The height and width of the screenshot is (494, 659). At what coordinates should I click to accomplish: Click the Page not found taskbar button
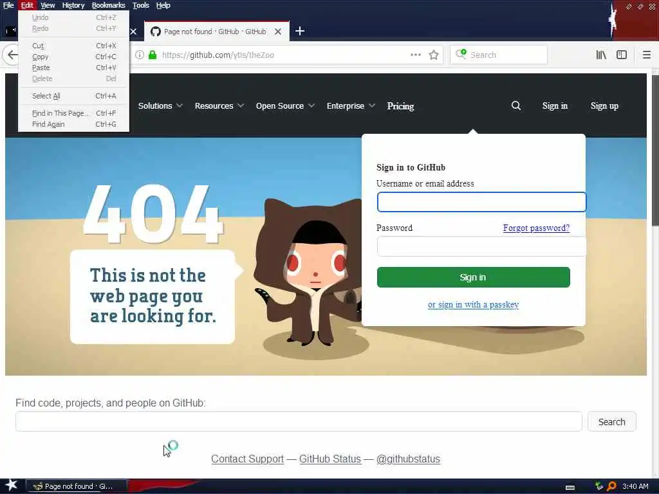77,486
